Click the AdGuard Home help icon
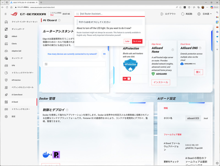This screenshot has width=220, height=166. pyautogui.click(x=173, y=50)
